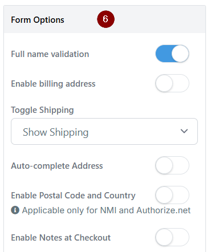Click the Form Options header
This screenshot has width=211, height=252.
[38, 20]
